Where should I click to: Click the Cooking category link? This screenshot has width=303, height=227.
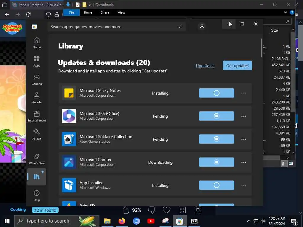point(18,210)
